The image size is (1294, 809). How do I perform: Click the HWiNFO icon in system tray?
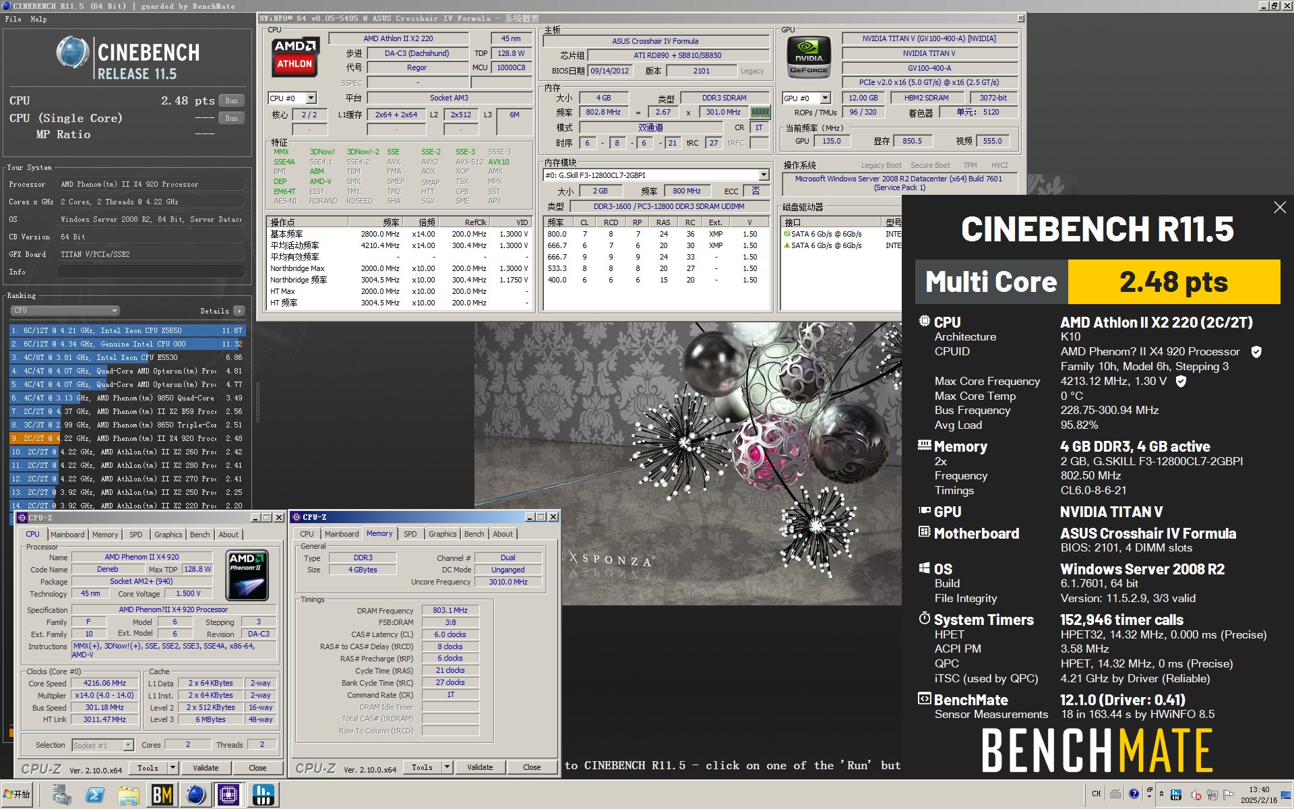pyautogui.click(x=1176, y=796)
